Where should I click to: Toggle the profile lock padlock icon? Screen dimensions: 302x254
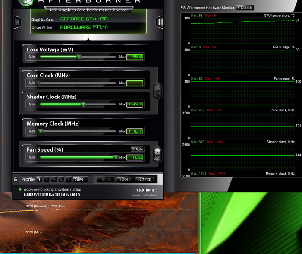pyautogui.click(x=16, y=179)
